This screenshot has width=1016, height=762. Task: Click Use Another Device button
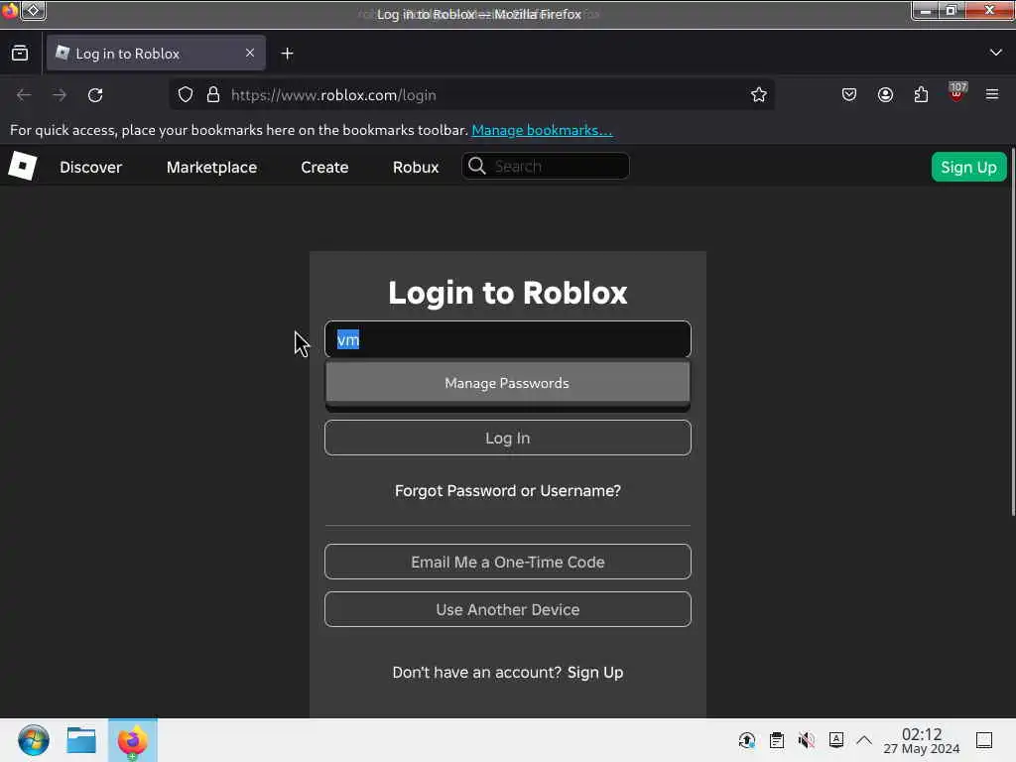[x=508, y=610]
